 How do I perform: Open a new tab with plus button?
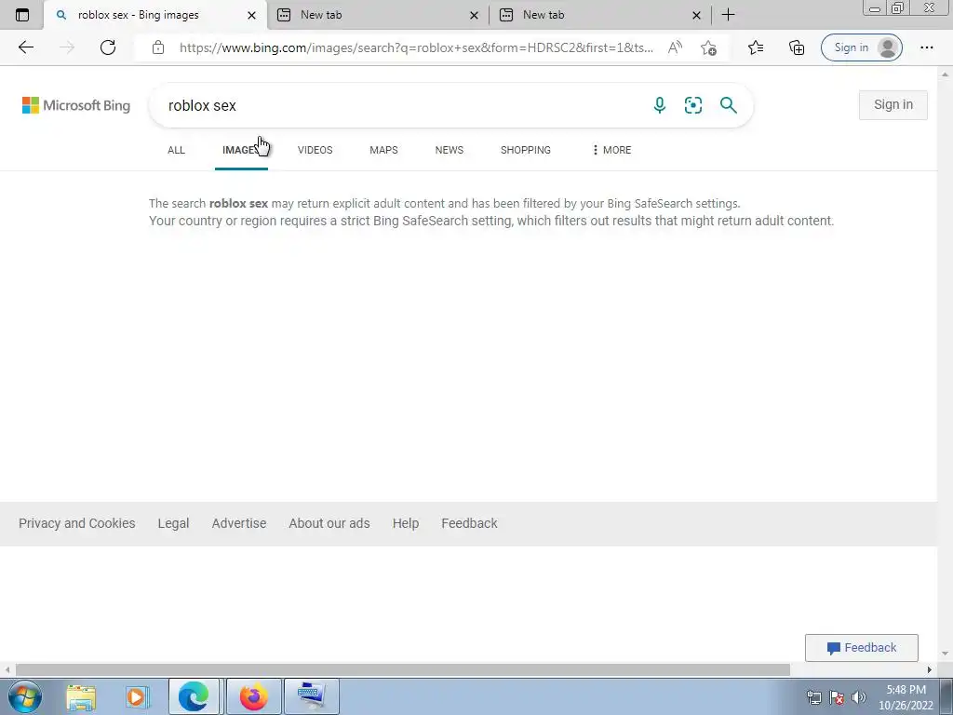(728, 15)
